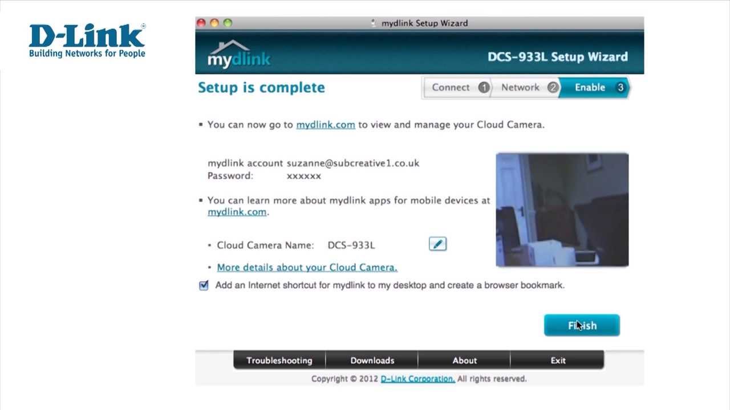This screenshot has width=730, height=410.
Task: Open More details about your Cloud Camera
Action: click(x=307, y=267)
